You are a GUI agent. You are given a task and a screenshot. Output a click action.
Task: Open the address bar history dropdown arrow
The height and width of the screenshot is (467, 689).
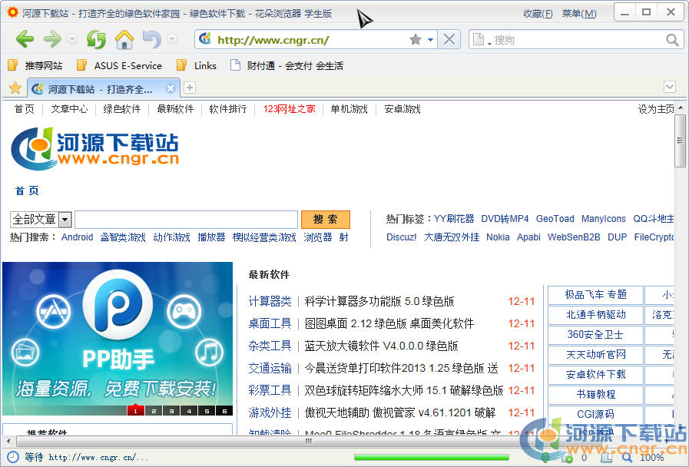coord(430,40)
